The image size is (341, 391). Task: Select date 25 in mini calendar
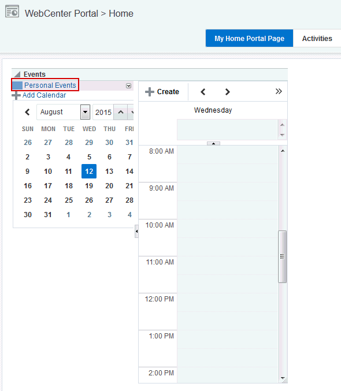69,200
